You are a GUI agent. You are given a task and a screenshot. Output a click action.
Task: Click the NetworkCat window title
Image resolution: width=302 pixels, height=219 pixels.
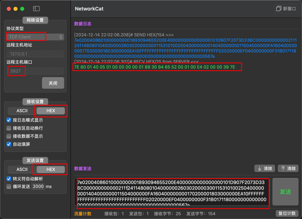point(89,9)
